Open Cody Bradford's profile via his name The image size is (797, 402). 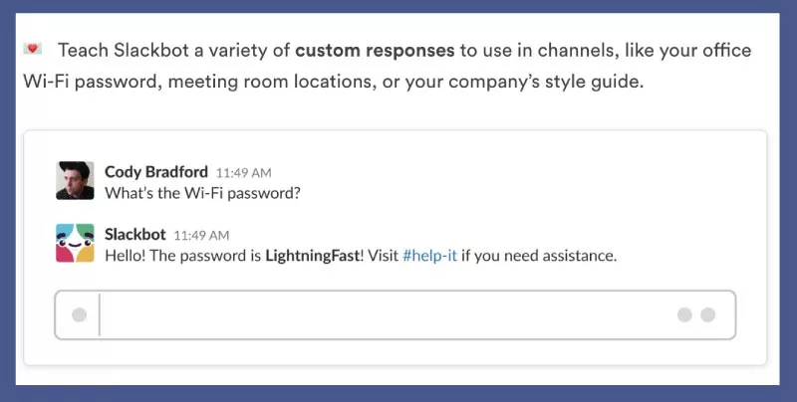tap(156, 171)
